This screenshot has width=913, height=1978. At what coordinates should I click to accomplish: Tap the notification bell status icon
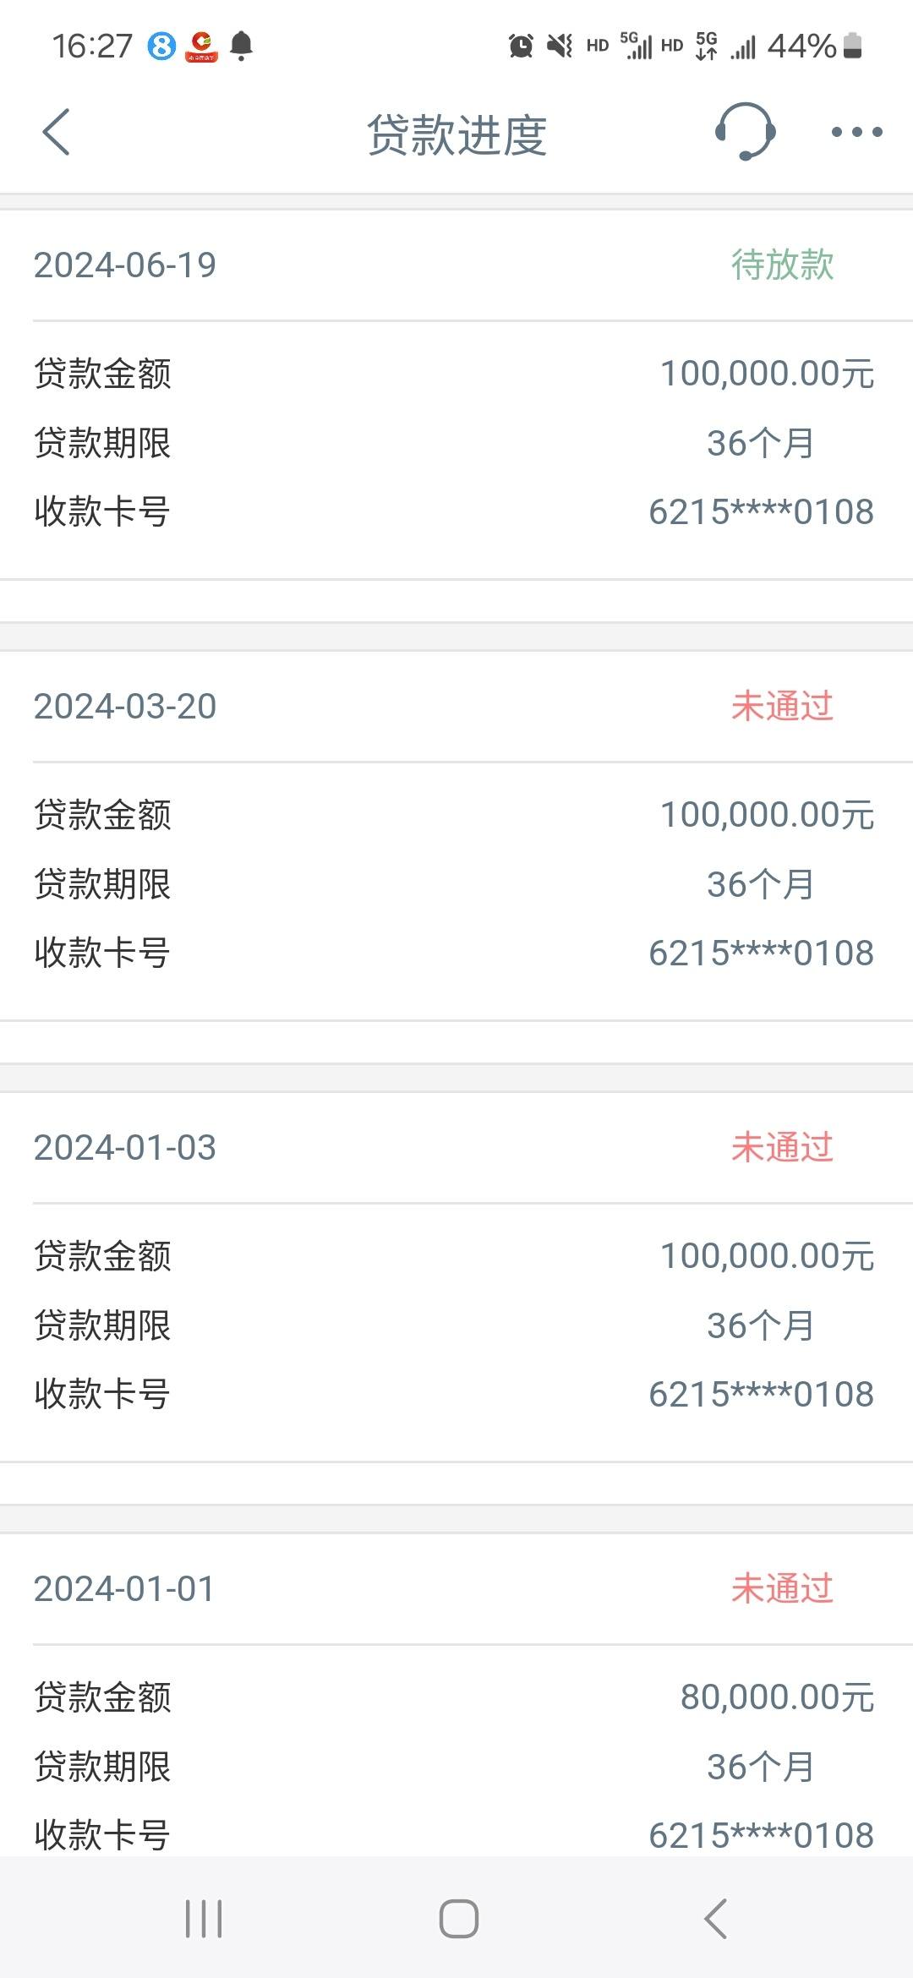pyautogui.click(x=242, y=45)
